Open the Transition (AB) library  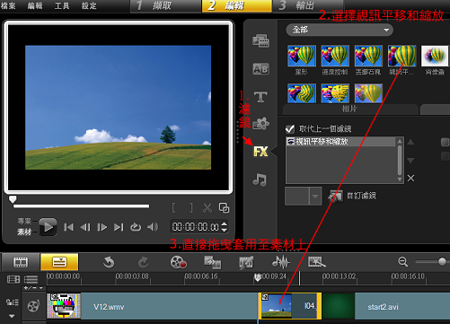coord(260,69)
